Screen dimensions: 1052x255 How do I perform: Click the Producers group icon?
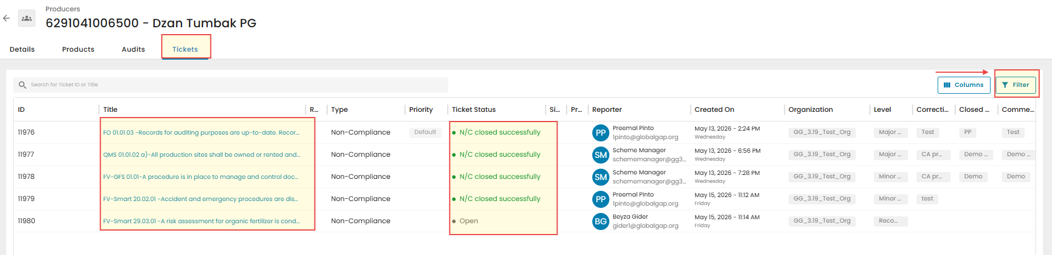pos(27,18)
